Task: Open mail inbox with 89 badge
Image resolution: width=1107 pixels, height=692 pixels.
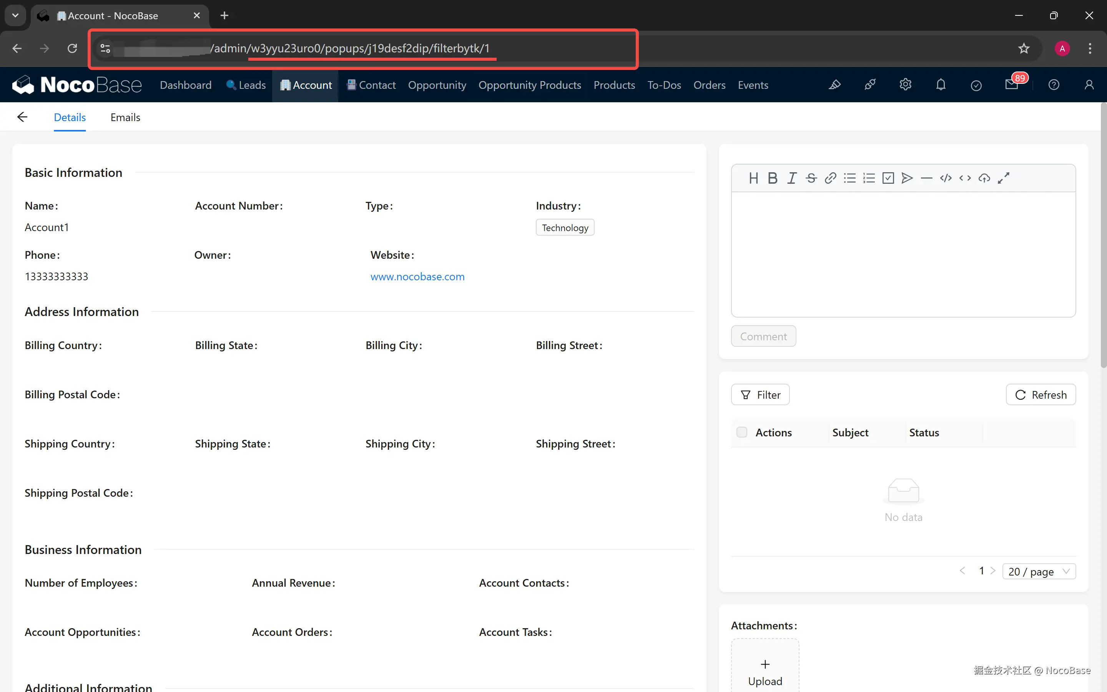Action: click(1011, 85)
